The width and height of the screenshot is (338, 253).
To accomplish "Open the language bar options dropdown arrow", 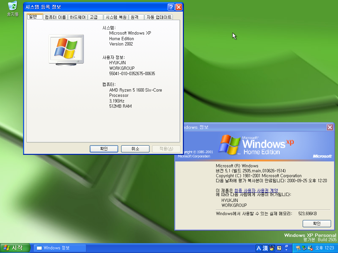I will pos(287,250).
